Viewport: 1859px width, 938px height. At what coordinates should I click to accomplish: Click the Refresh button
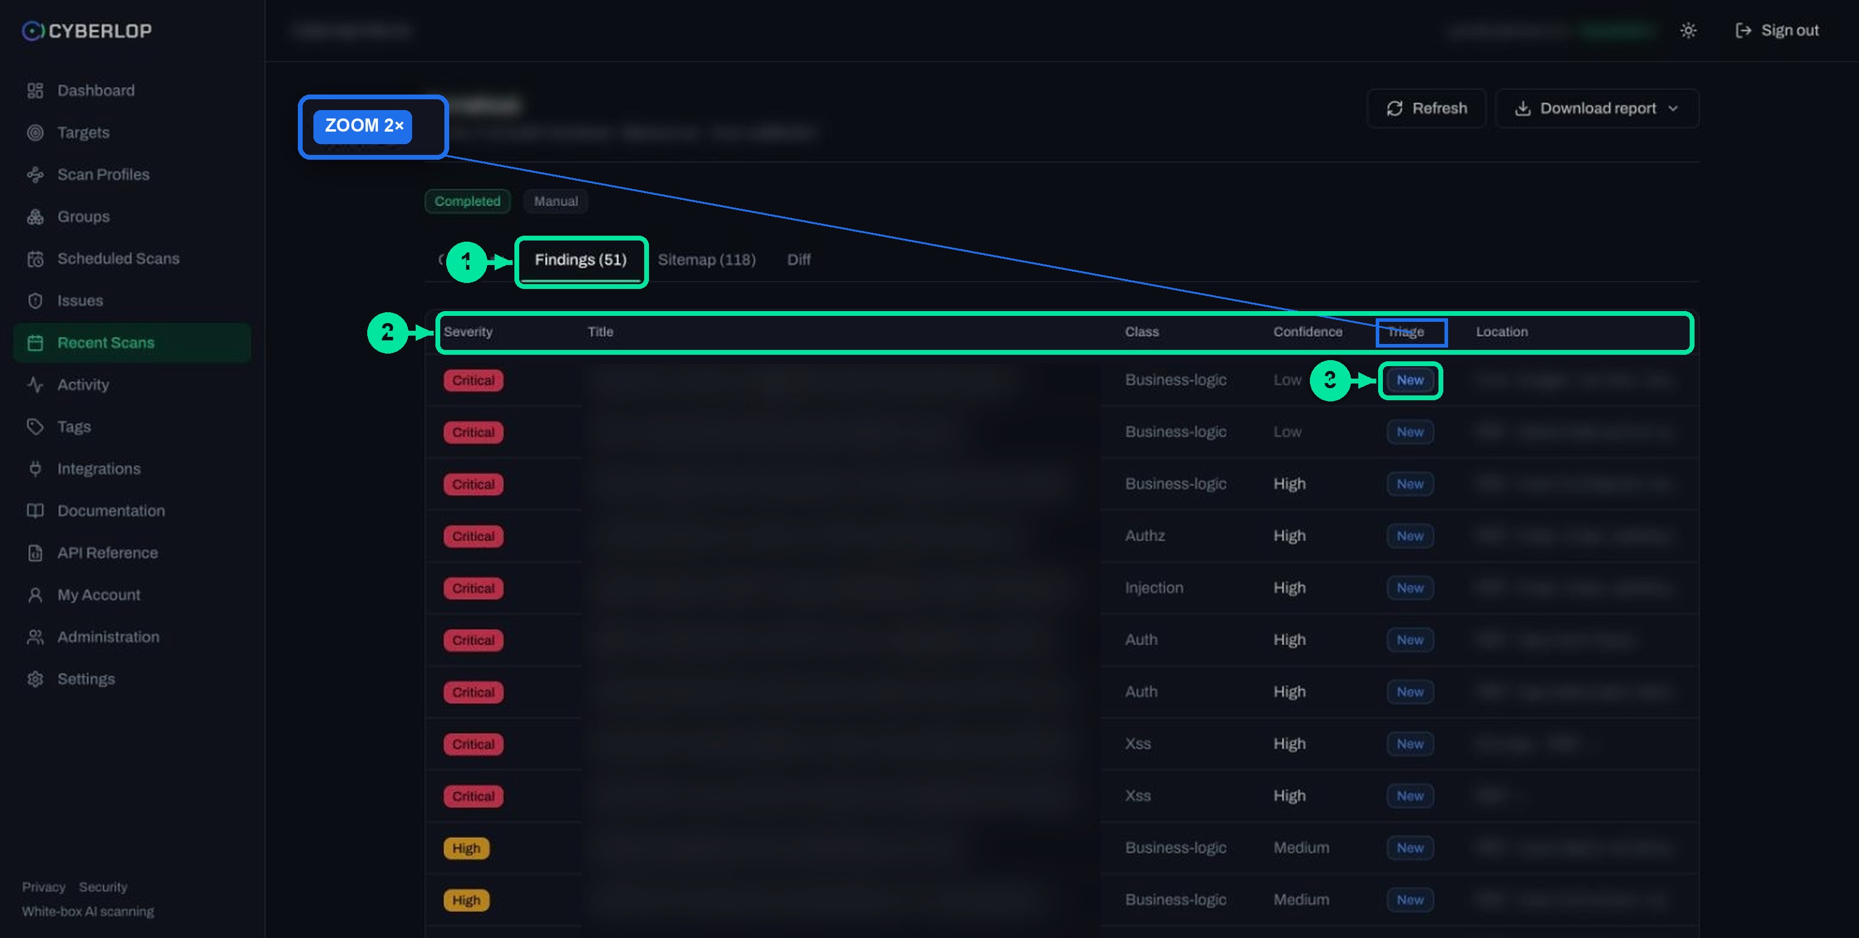1426,108
